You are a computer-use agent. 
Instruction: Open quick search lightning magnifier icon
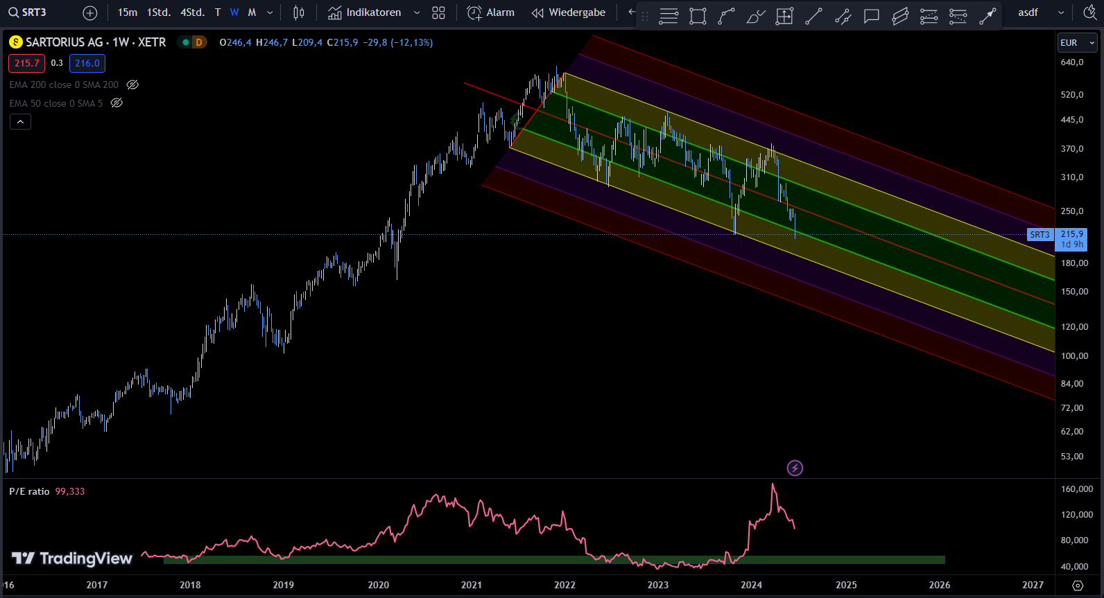pyautogui.click(x=1089, y=12)
